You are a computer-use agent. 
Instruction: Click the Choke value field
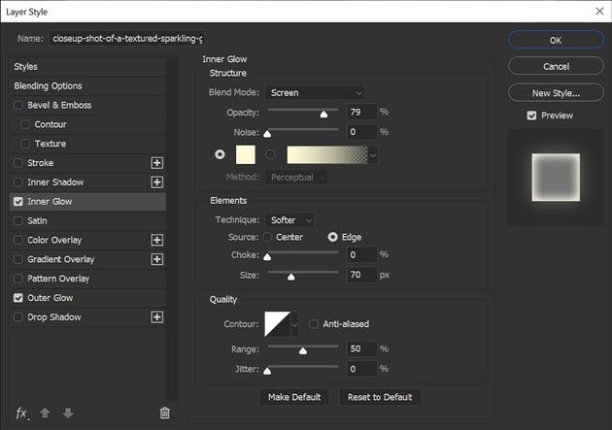tap(361, 255)
